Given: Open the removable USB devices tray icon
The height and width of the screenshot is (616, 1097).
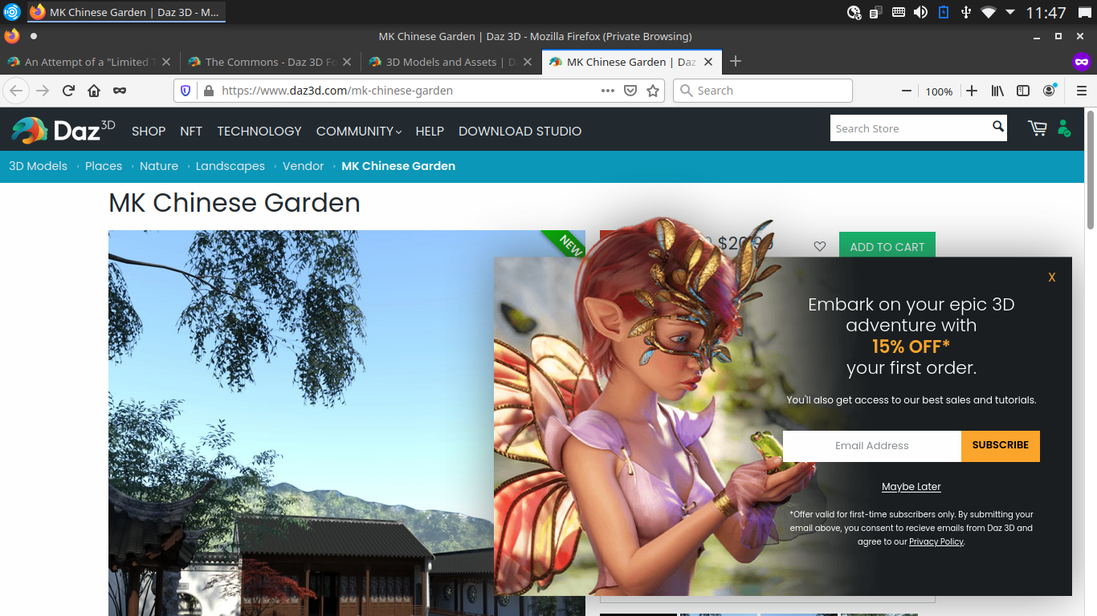Looking at the screenshot, I should coord(965,12).
